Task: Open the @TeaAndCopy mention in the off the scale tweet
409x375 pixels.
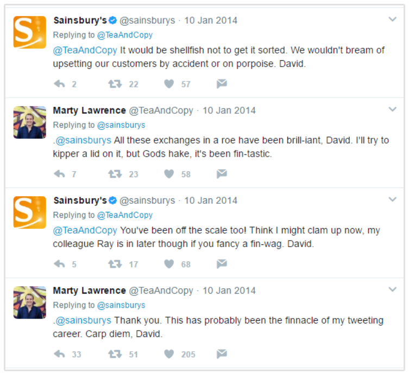Action: (x=85, y=230)
